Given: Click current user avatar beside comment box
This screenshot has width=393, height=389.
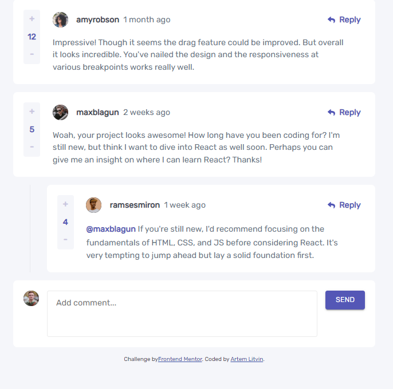Looking at the screenshot, I should pos(32,299).
